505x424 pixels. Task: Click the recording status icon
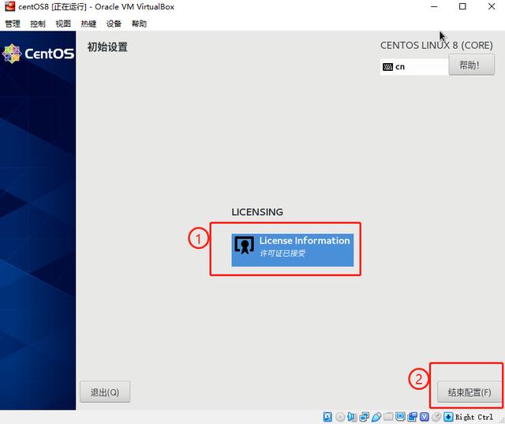tap(412, 417)
